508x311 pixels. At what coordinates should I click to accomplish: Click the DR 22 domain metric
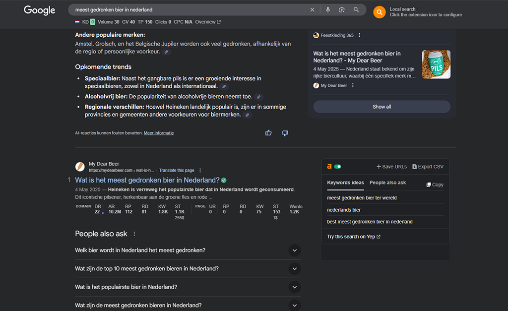(x=98, y=209)
